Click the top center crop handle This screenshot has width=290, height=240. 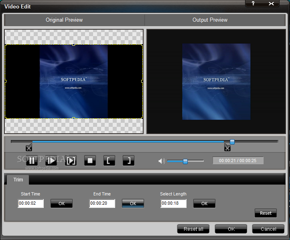(x=74, y=45)
